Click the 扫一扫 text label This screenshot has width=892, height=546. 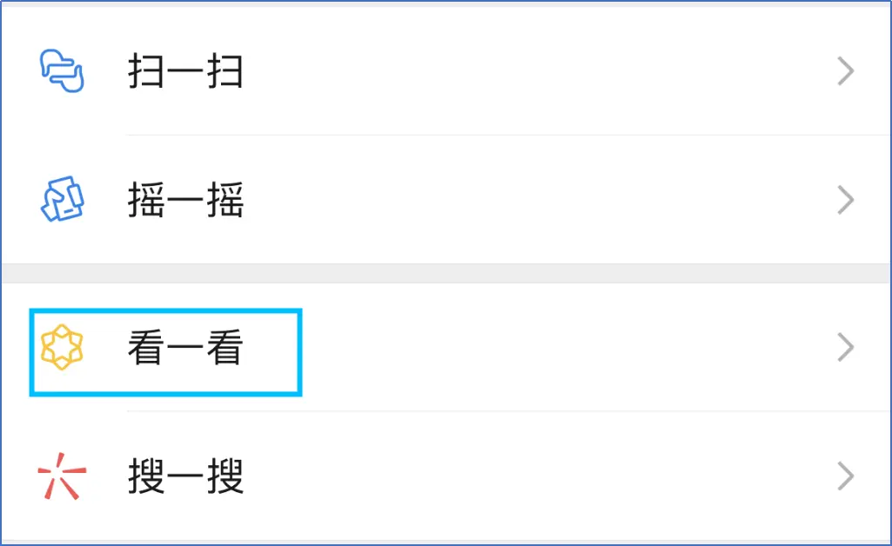(185, 71)
